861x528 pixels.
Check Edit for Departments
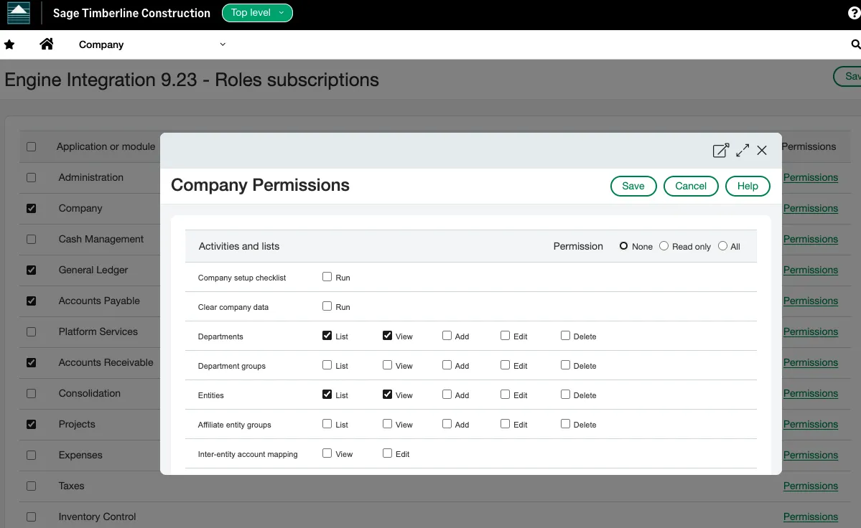tap(505, 336)
